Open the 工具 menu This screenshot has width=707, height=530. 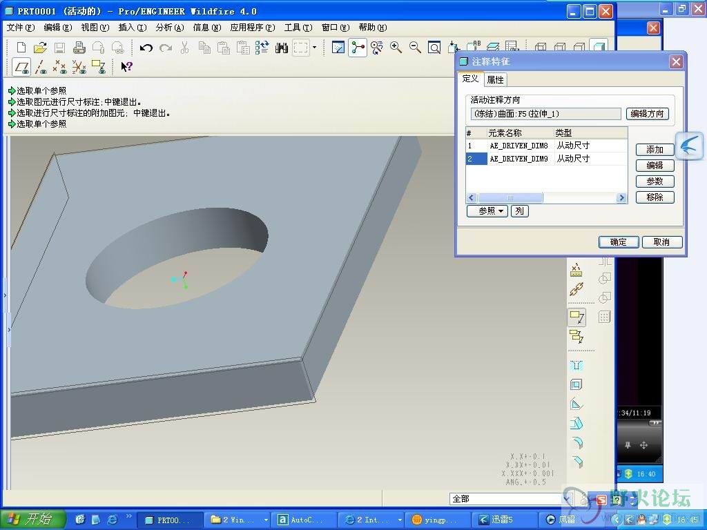click(x=298, y=28)
